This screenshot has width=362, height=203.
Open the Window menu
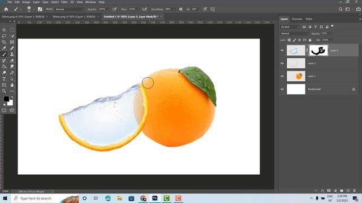coord(90,2)
